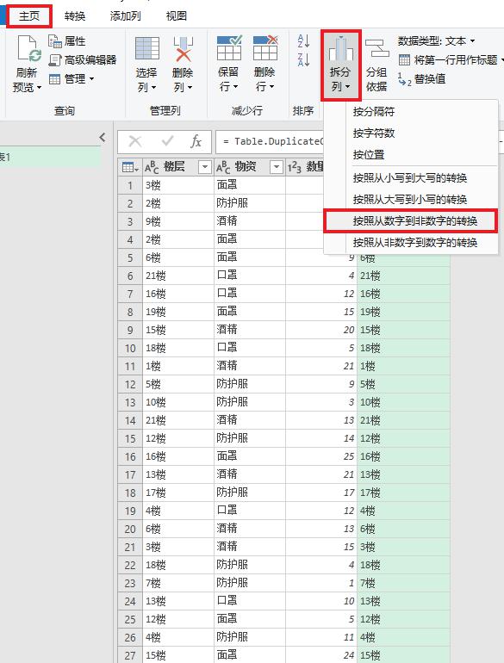This screenshot has width=504, height=663.
Task: Click the table corner menu icon
Action: pyautogui.click(x=130, y=167)
